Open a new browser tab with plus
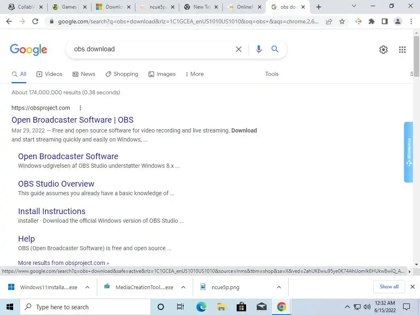Viewport: 420px width, 315px height. (318, 7)
